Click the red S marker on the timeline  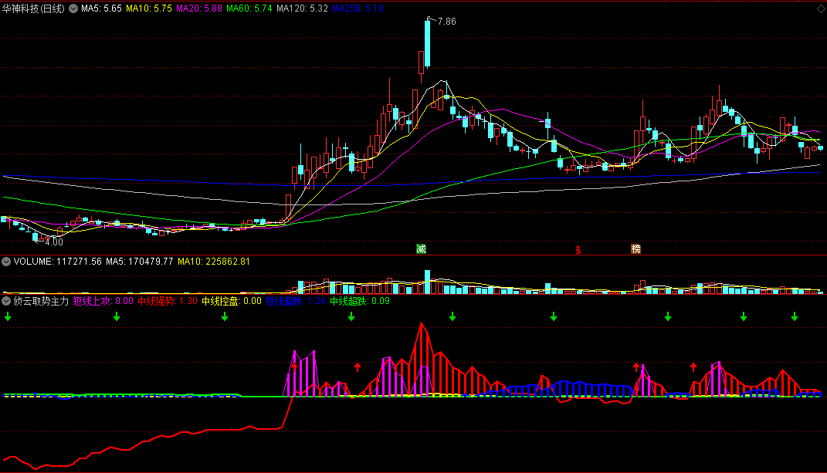(578, 249)
